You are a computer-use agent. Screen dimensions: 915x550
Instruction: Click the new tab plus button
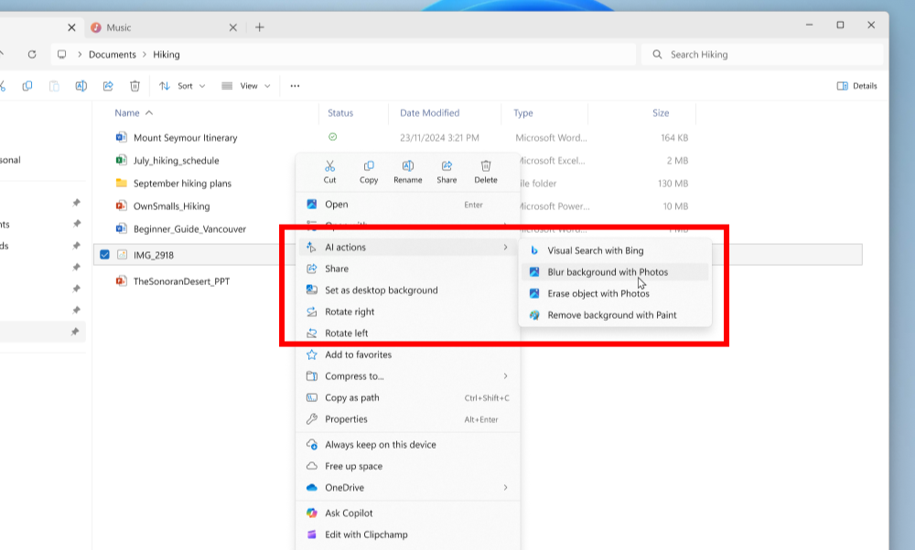tap(260, 27)
